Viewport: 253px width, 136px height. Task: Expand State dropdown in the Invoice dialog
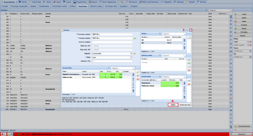[131, 57]
